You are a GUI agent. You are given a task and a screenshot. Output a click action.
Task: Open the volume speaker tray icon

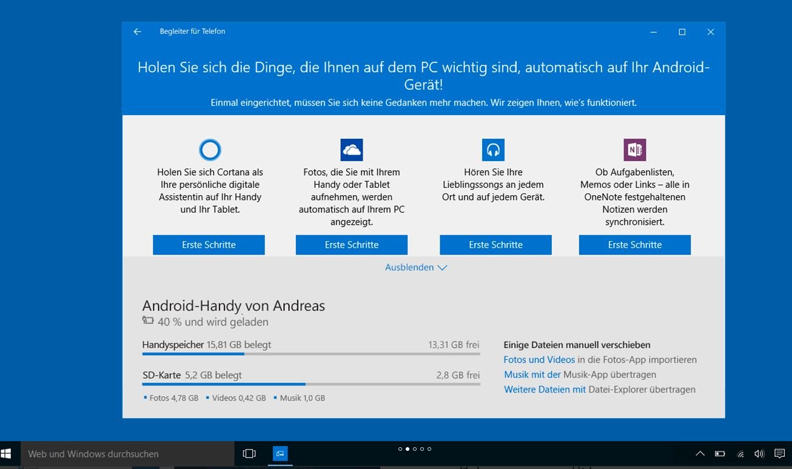759,454
